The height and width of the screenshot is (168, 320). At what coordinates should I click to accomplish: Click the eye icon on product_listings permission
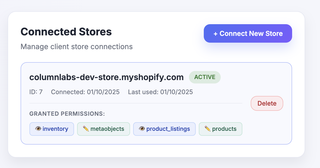(x=142, y=129)
